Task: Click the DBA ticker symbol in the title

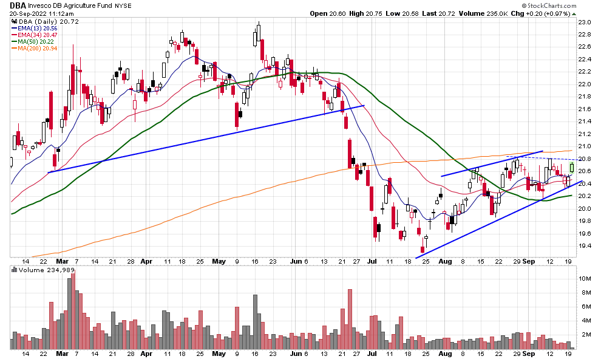Action: [18, 5]
